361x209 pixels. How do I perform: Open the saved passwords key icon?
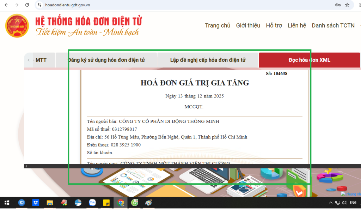[338, 5]
